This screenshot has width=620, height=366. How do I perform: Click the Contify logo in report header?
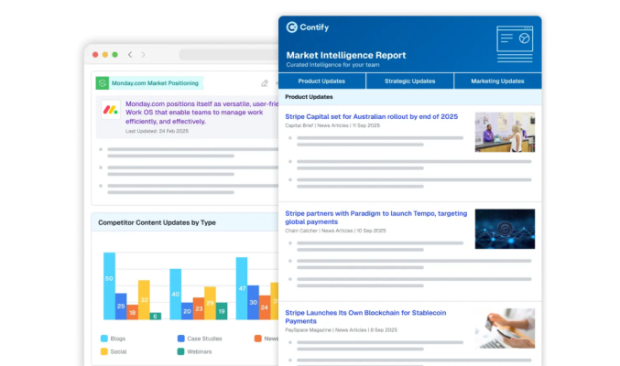tap(308, 27)
